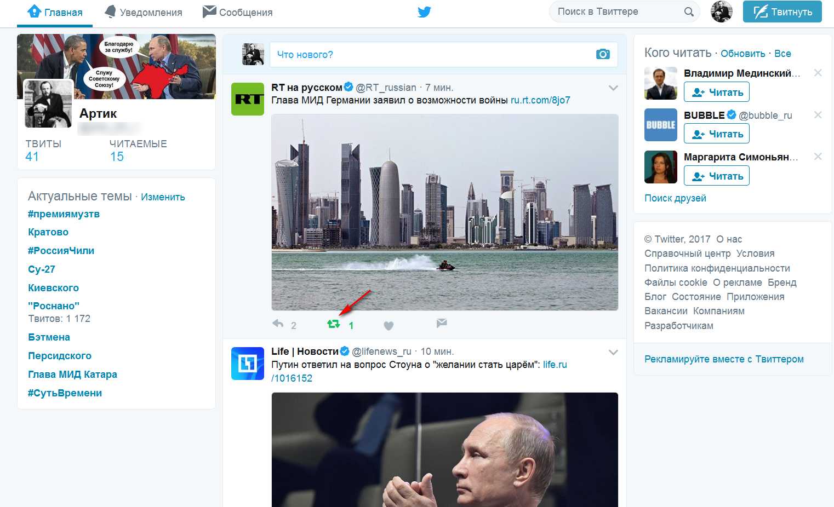Click the RT green logo avatar
The width and height of the screenshot is (834, 507).
click(248, 99)
